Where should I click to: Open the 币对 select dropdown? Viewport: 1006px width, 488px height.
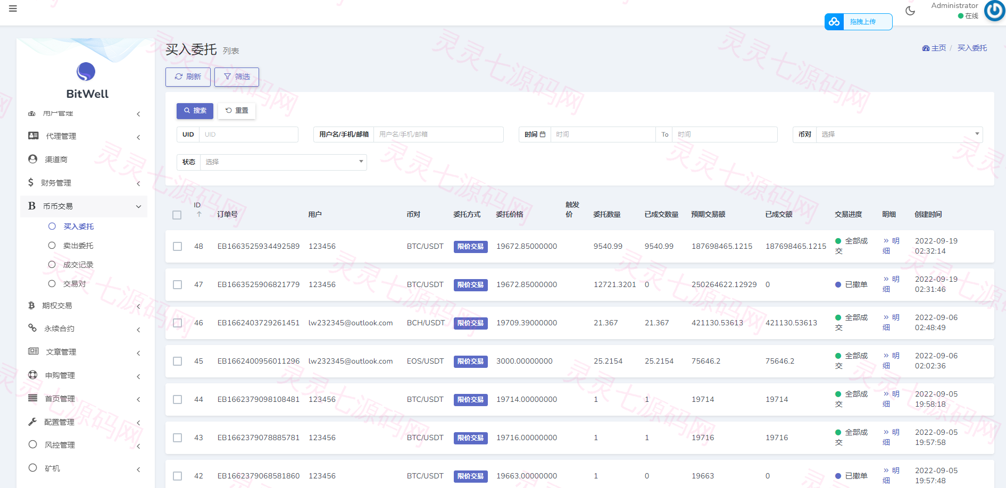[x=899, y=134]
